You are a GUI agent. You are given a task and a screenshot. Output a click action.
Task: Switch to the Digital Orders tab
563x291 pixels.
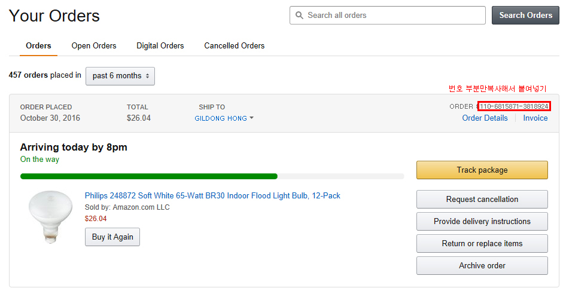click(x=160, y=45)
